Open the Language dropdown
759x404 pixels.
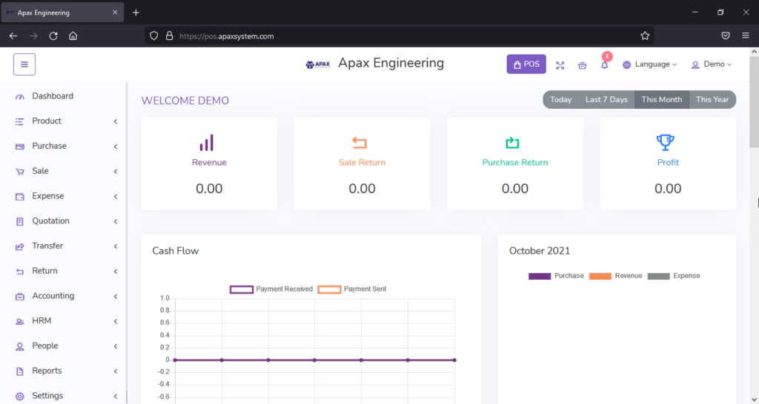tap(649, 64)
